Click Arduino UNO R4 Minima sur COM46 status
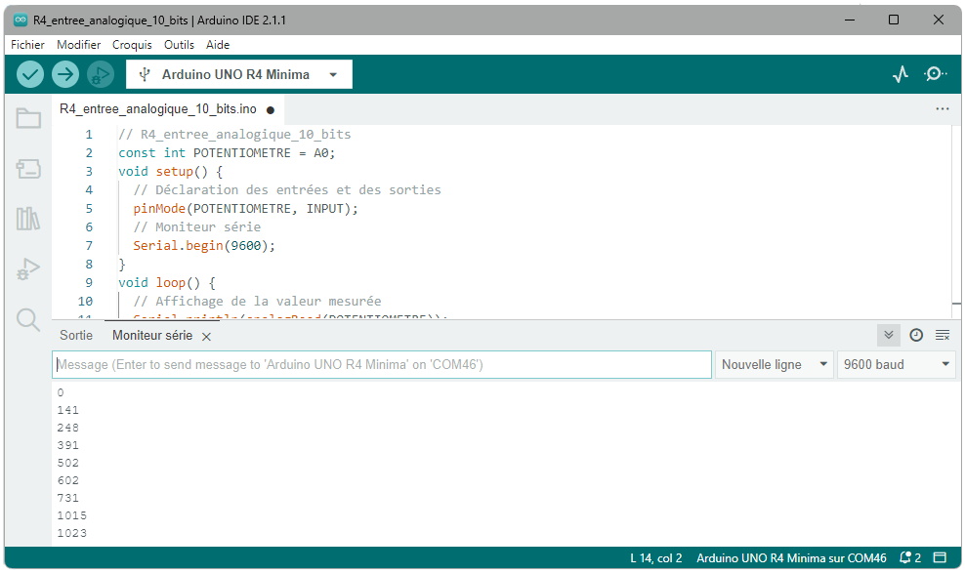965x574 pixels. (x=791, y=558)
